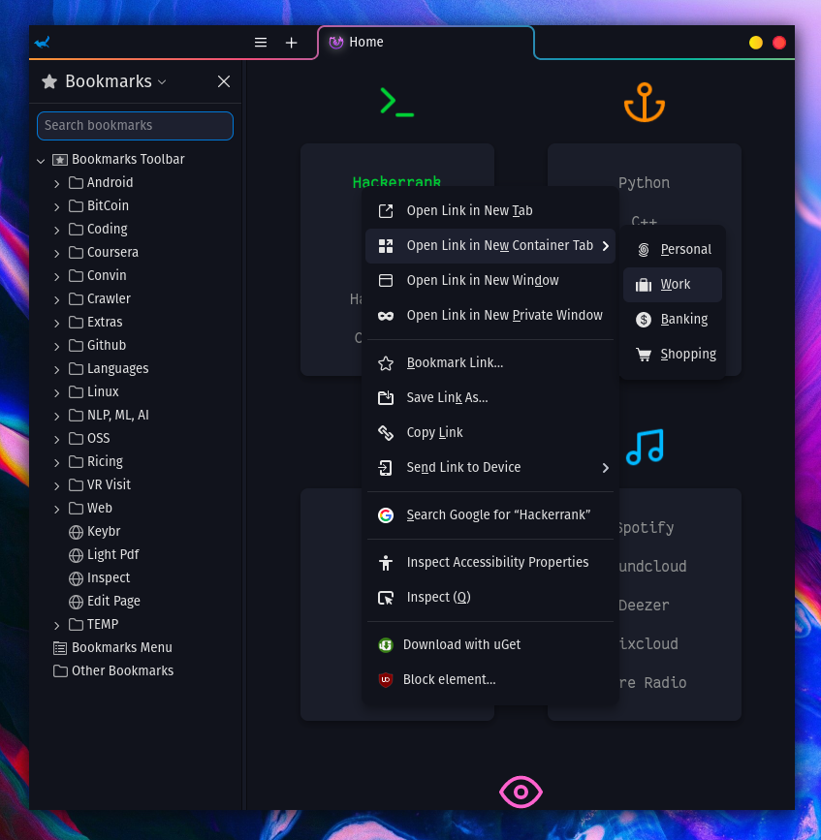Click the Bookmarks Menu list icon
Viewport: 821px width, 840px height.
pos(60,648)
